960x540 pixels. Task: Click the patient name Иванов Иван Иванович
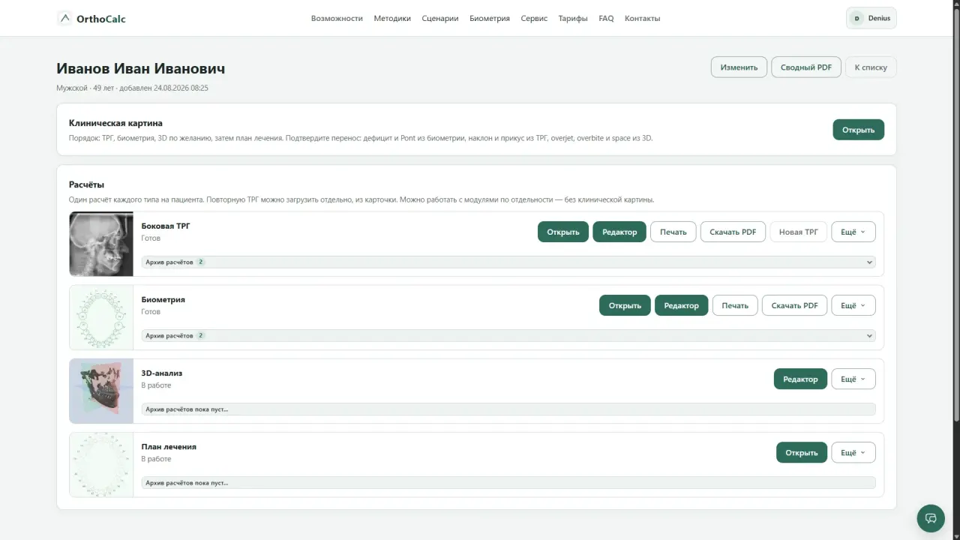[141, 68]
